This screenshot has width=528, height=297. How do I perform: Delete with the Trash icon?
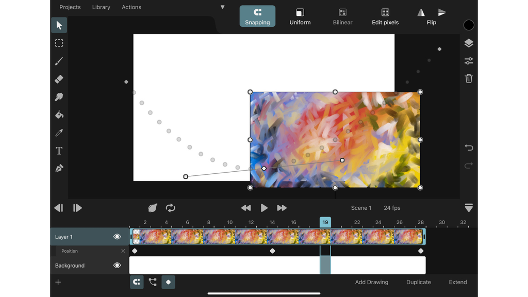tap(469, 78)
